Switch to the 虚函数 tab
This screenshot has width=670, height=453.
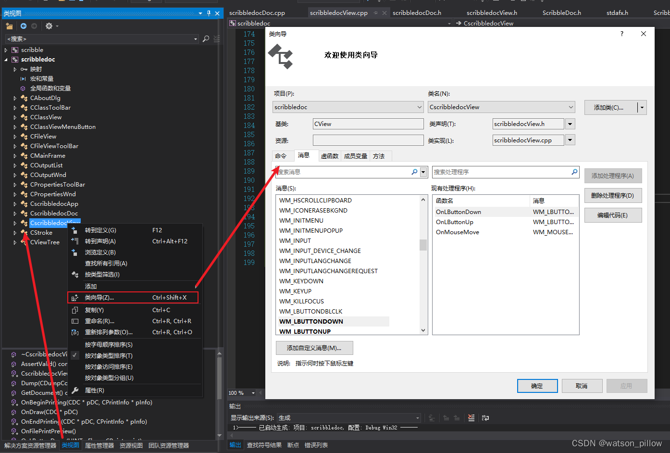pyautogui.click(x=330, y=156)
